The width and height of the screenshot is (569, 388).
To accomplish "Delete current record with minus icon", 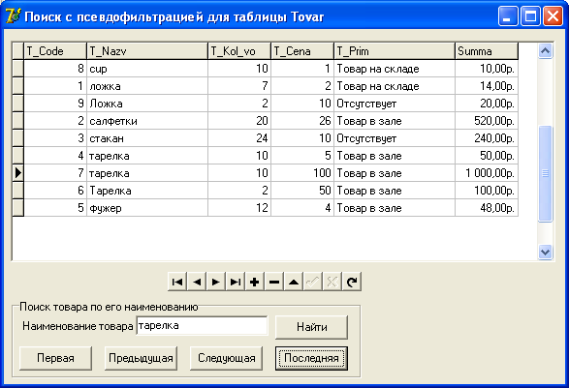I will (274, 282).
